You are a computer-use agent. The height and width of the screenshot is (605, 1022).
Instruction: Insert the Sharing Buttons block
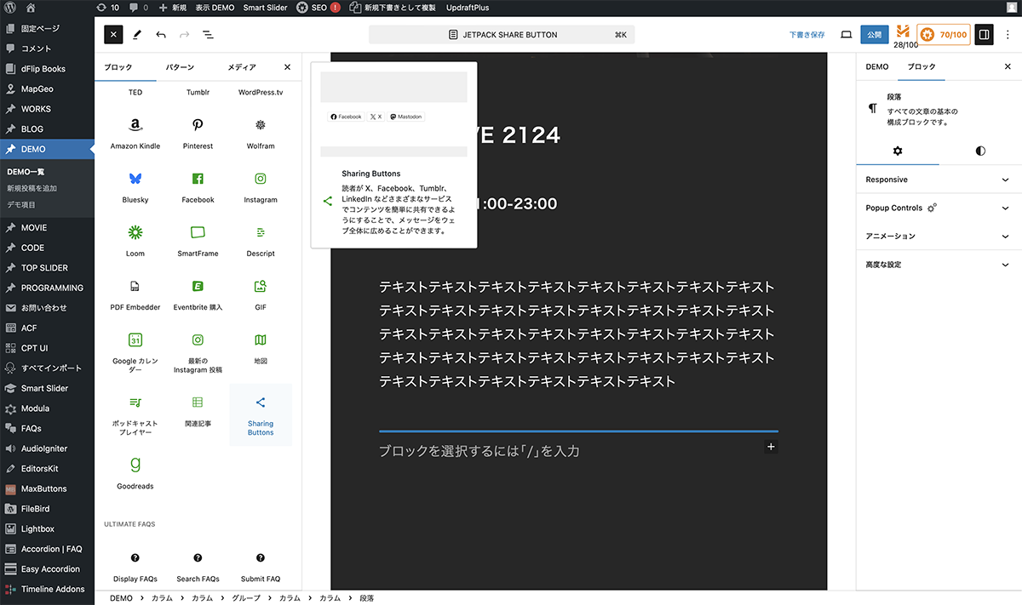pyautogui.click(x=261, y=414)
